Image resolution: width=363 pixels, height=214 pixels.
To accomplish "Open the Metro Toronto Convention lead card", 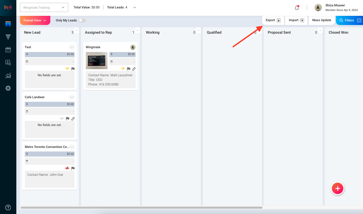I will pos(47,147).
